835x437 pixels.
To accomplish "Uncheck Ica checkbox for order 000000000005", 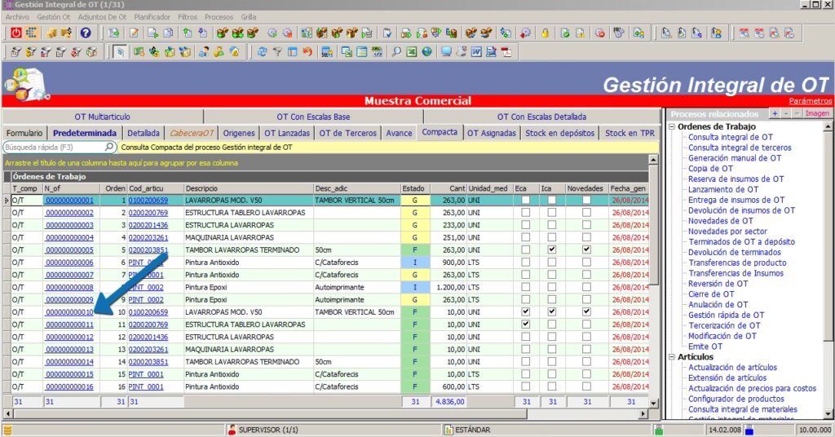I will click(552, 249).
